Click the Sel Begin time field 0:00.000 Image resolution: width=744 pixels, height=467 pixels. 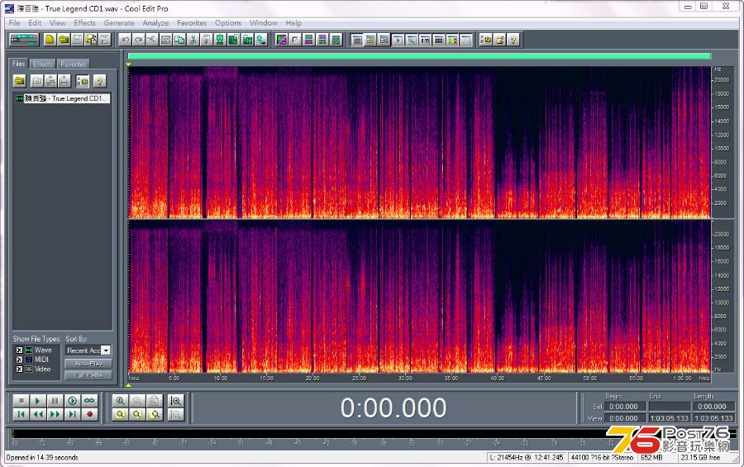[x=626, y=407]
